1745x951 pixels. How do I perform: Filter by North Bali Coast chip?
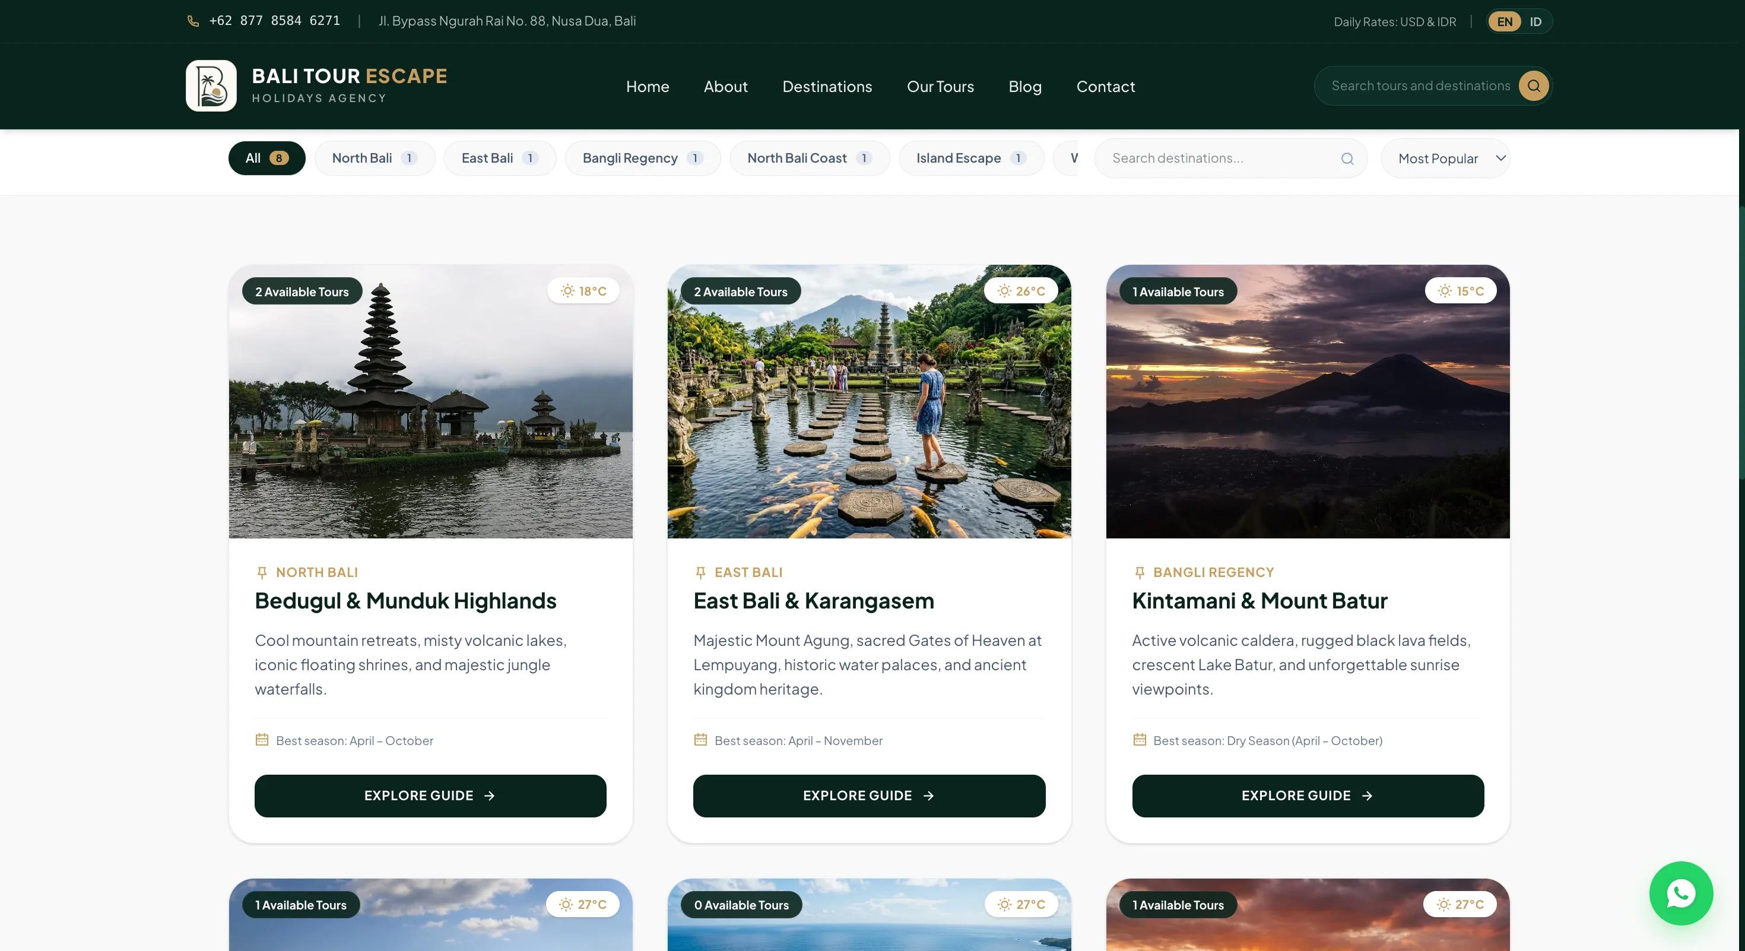[810, 158]
